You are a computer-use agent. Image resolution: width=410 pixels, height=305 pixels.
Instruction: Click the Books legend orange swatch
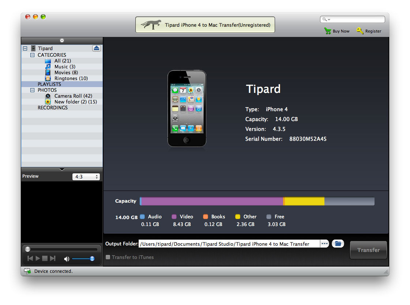tap(206, 216)
